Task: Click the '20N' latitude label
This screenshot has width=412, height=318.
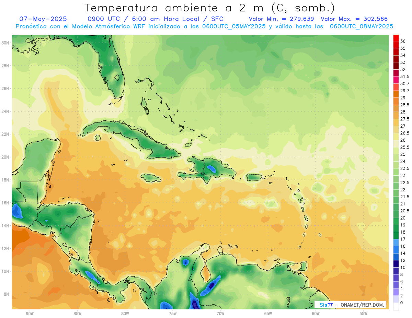Action: [5, 157]
